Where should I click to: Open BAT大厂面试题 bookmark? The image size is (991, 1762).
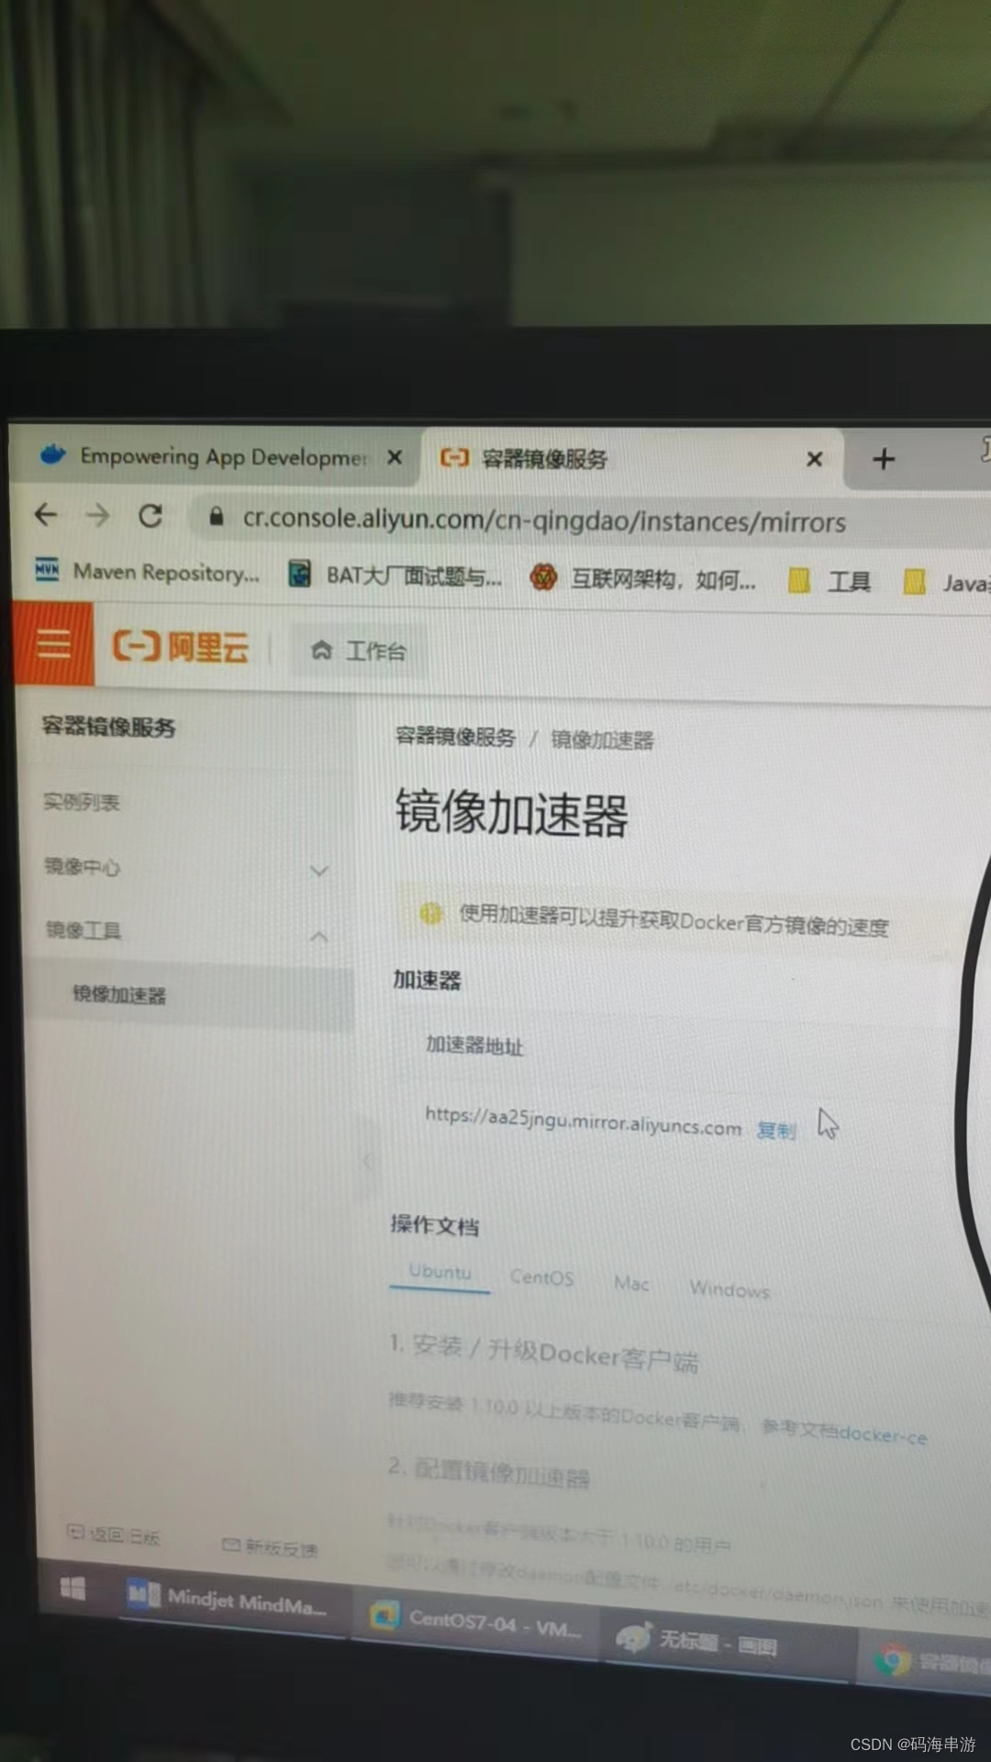click(395, 575)
